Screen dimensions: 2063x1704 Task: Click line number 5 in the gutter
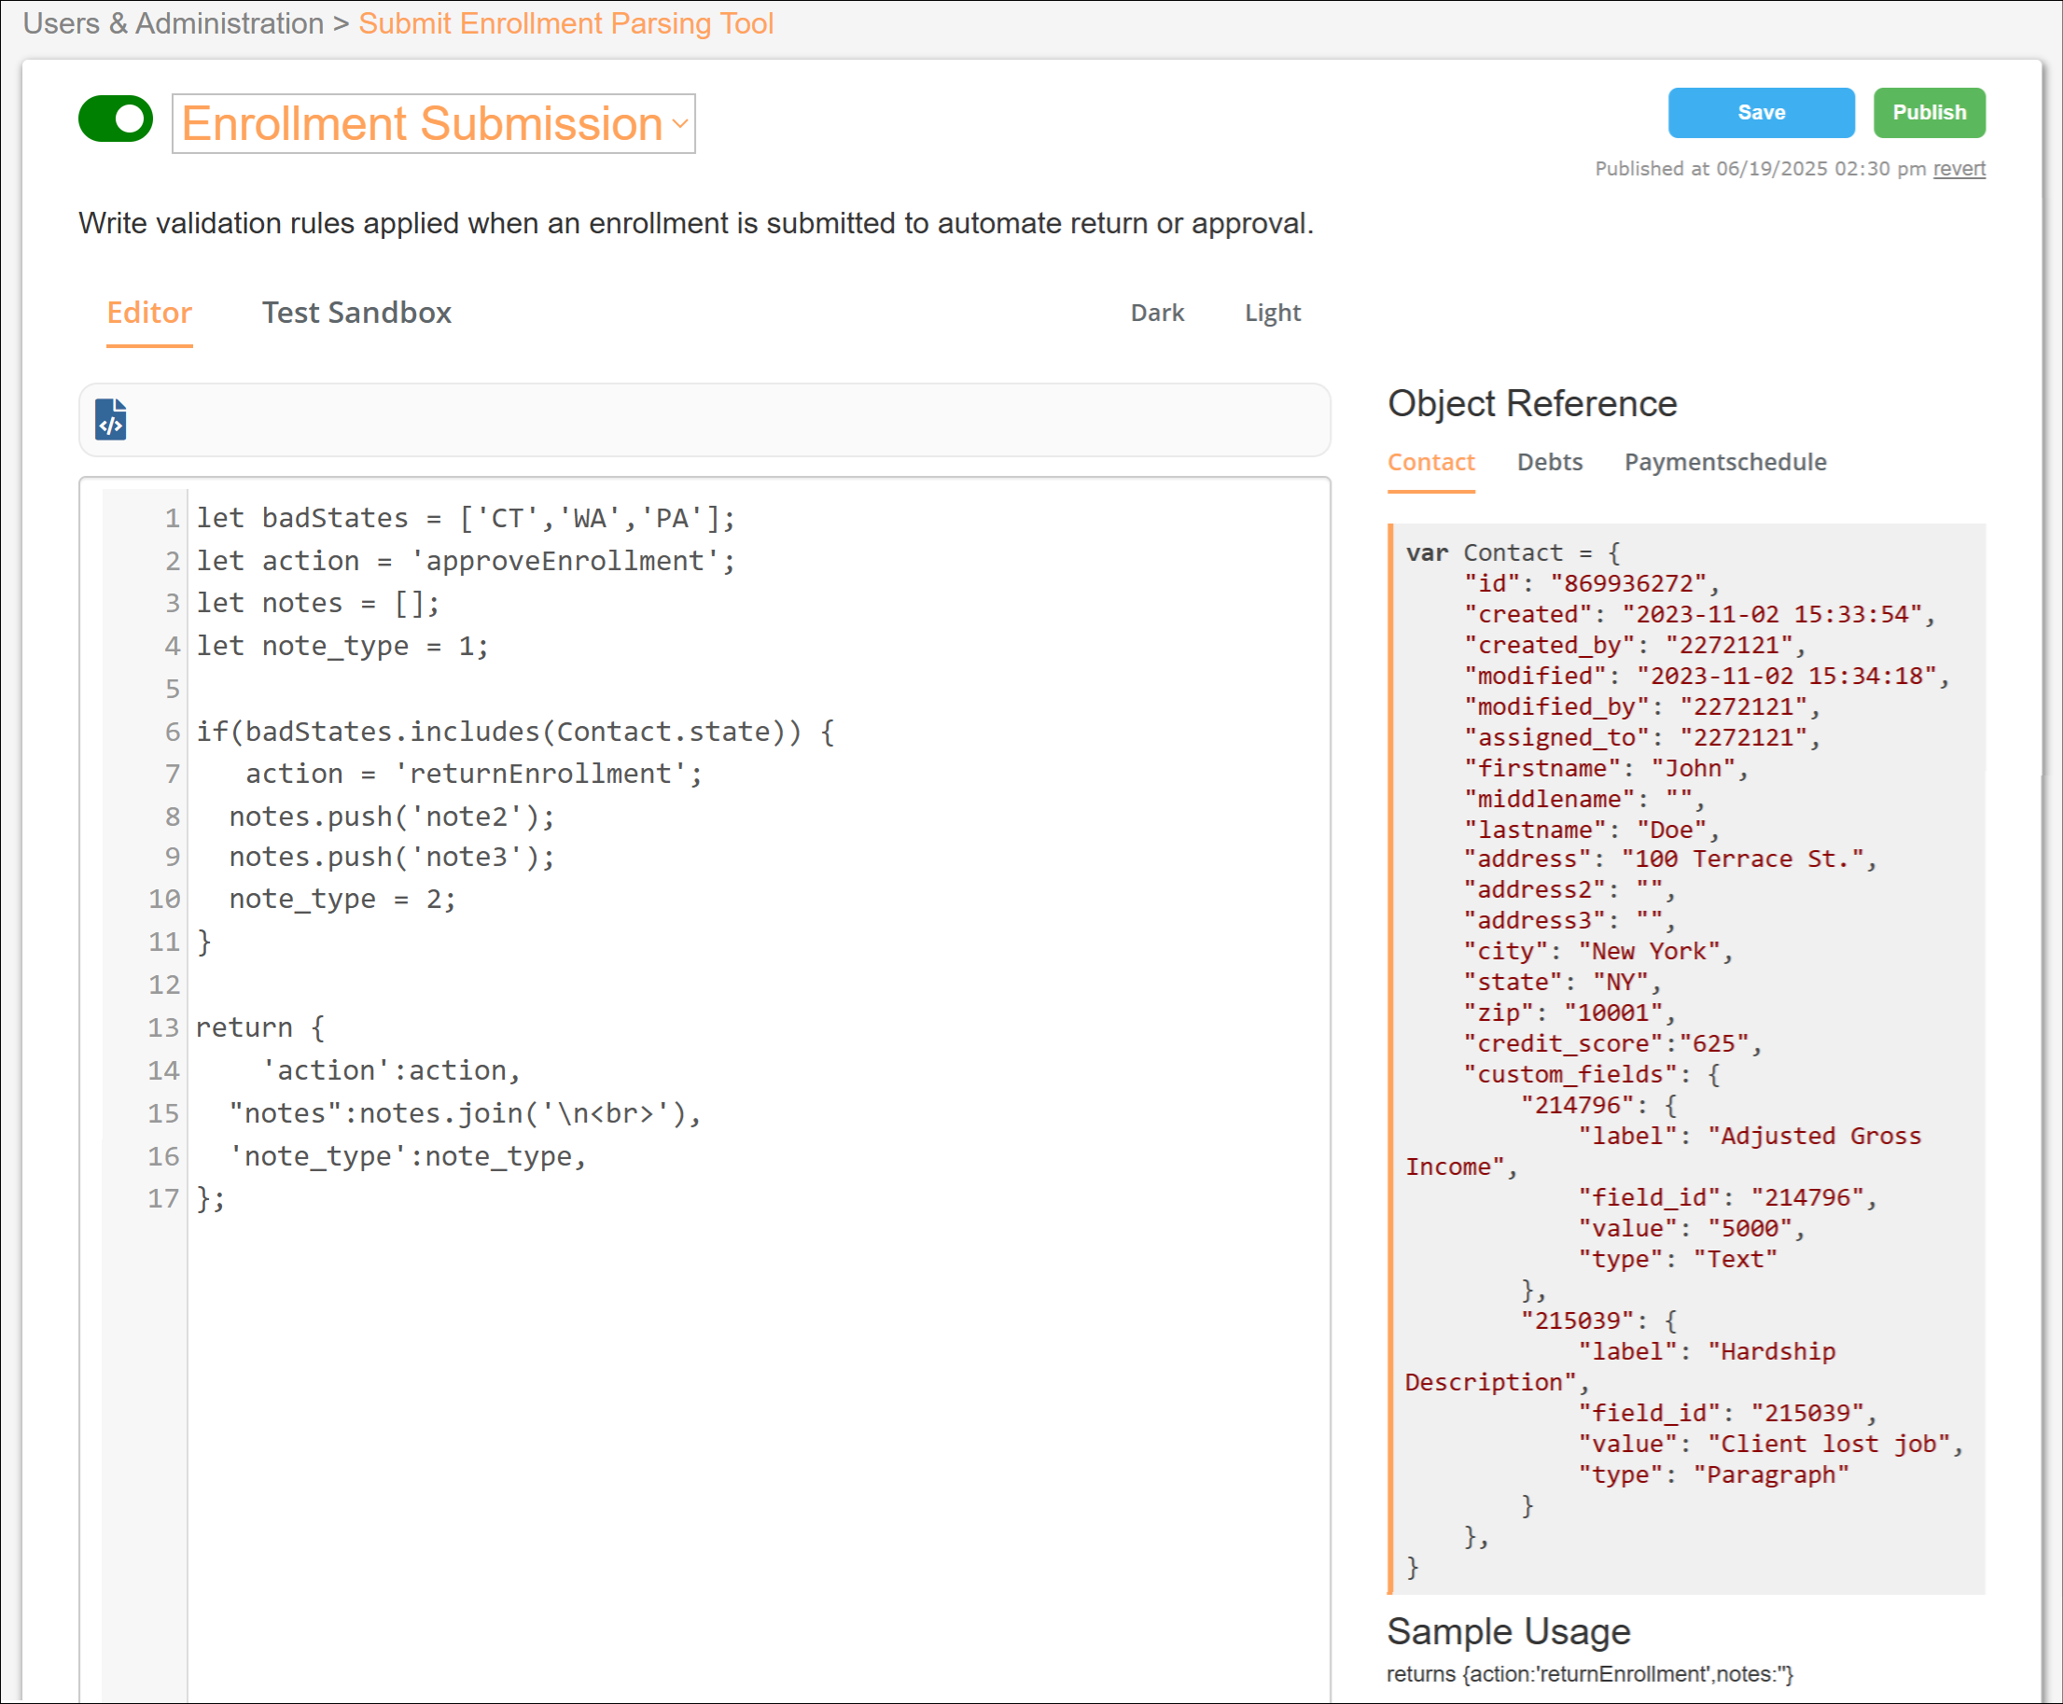(173, 690)
